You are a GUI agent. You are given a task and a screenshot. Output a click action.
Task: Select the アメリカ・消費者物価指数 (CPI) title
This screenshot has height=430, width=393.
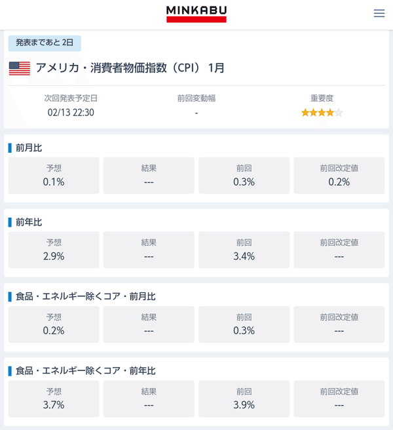[130, 68]
